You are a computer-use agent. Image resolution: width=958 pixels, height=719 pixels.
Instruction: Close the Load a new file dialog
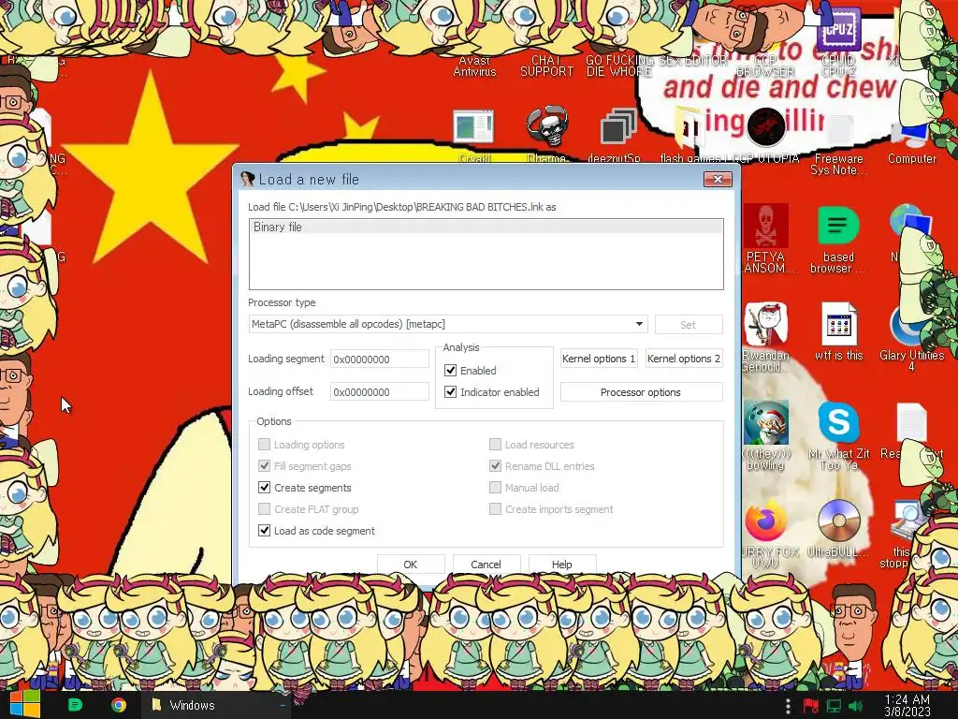click(718, 179)
